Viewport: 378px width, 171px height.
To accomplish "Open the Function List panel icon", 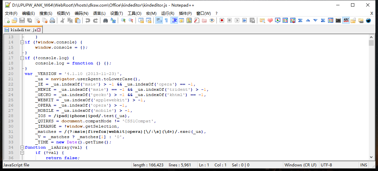I will [x=196, y=20].
